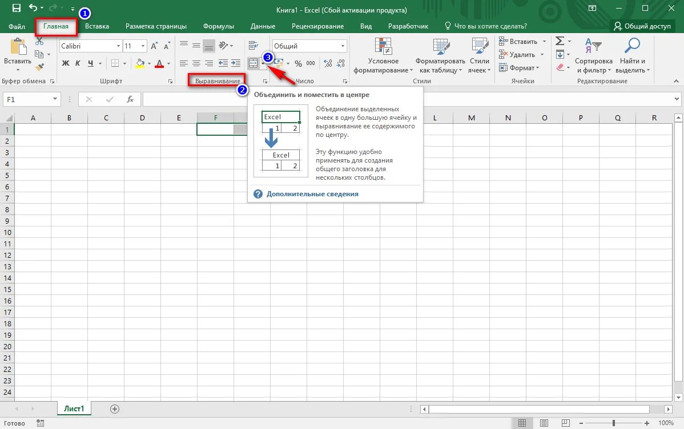Screen dimensions: 684x429
Task: Open ribbon display options
Action: [593, 8]
